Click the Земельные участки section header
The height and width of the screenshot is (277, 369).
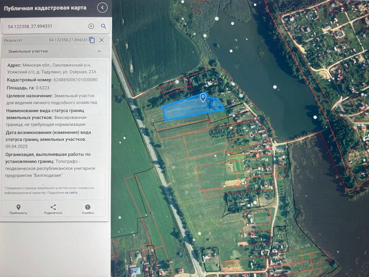click(28, 51)
